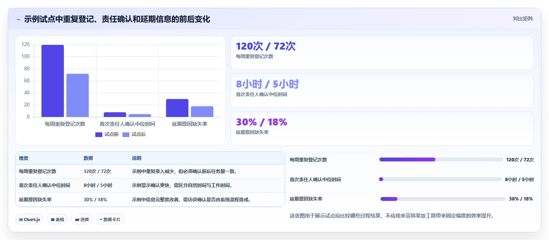Click the Chart.js tag chip
This screenshot has height=240, width=549.
[x=29, y=219]
